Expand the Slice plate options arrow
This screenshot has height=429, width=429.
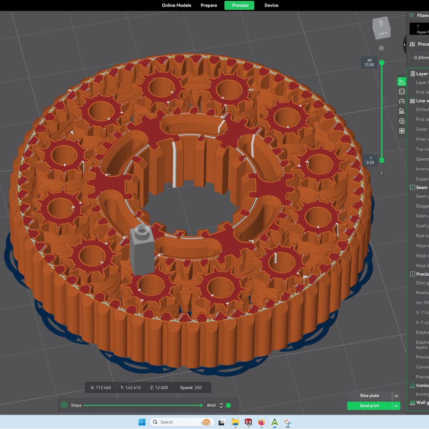point(396,396)
